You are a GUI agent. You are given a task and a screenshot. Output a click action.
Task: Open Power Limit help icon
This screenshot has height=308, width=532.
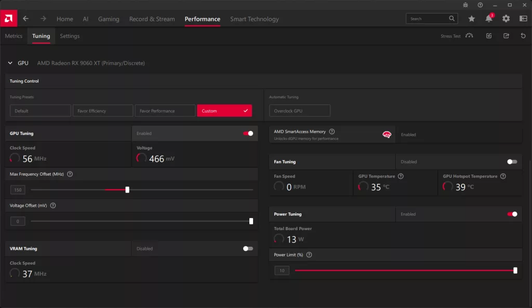[309, 255]
